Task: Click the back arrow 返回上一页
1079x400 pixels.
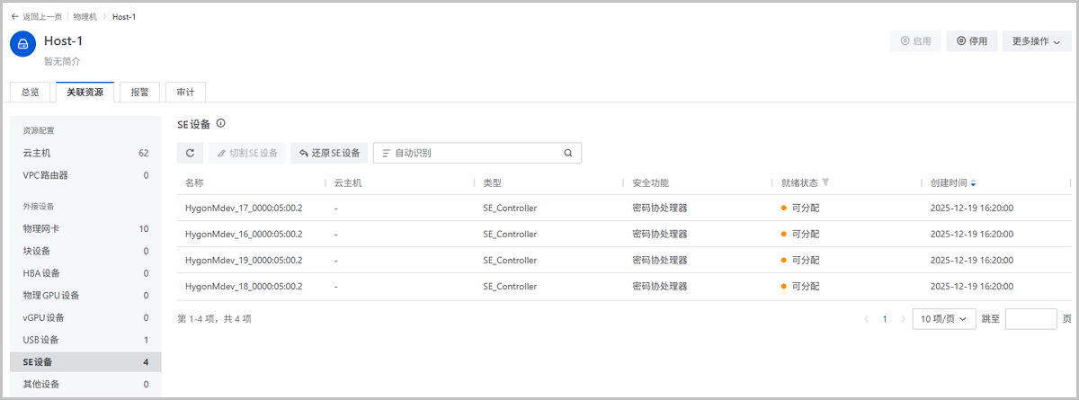Action: tap(15, 17)
